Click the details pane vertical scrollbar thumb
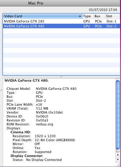 (x=118, y=115)
